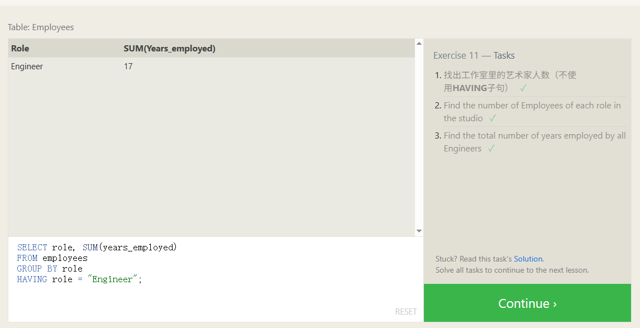Click the GROUP BY role line in editor
Image resolution: width=640 pixels, height=328 pixels.
click(50, 268)
